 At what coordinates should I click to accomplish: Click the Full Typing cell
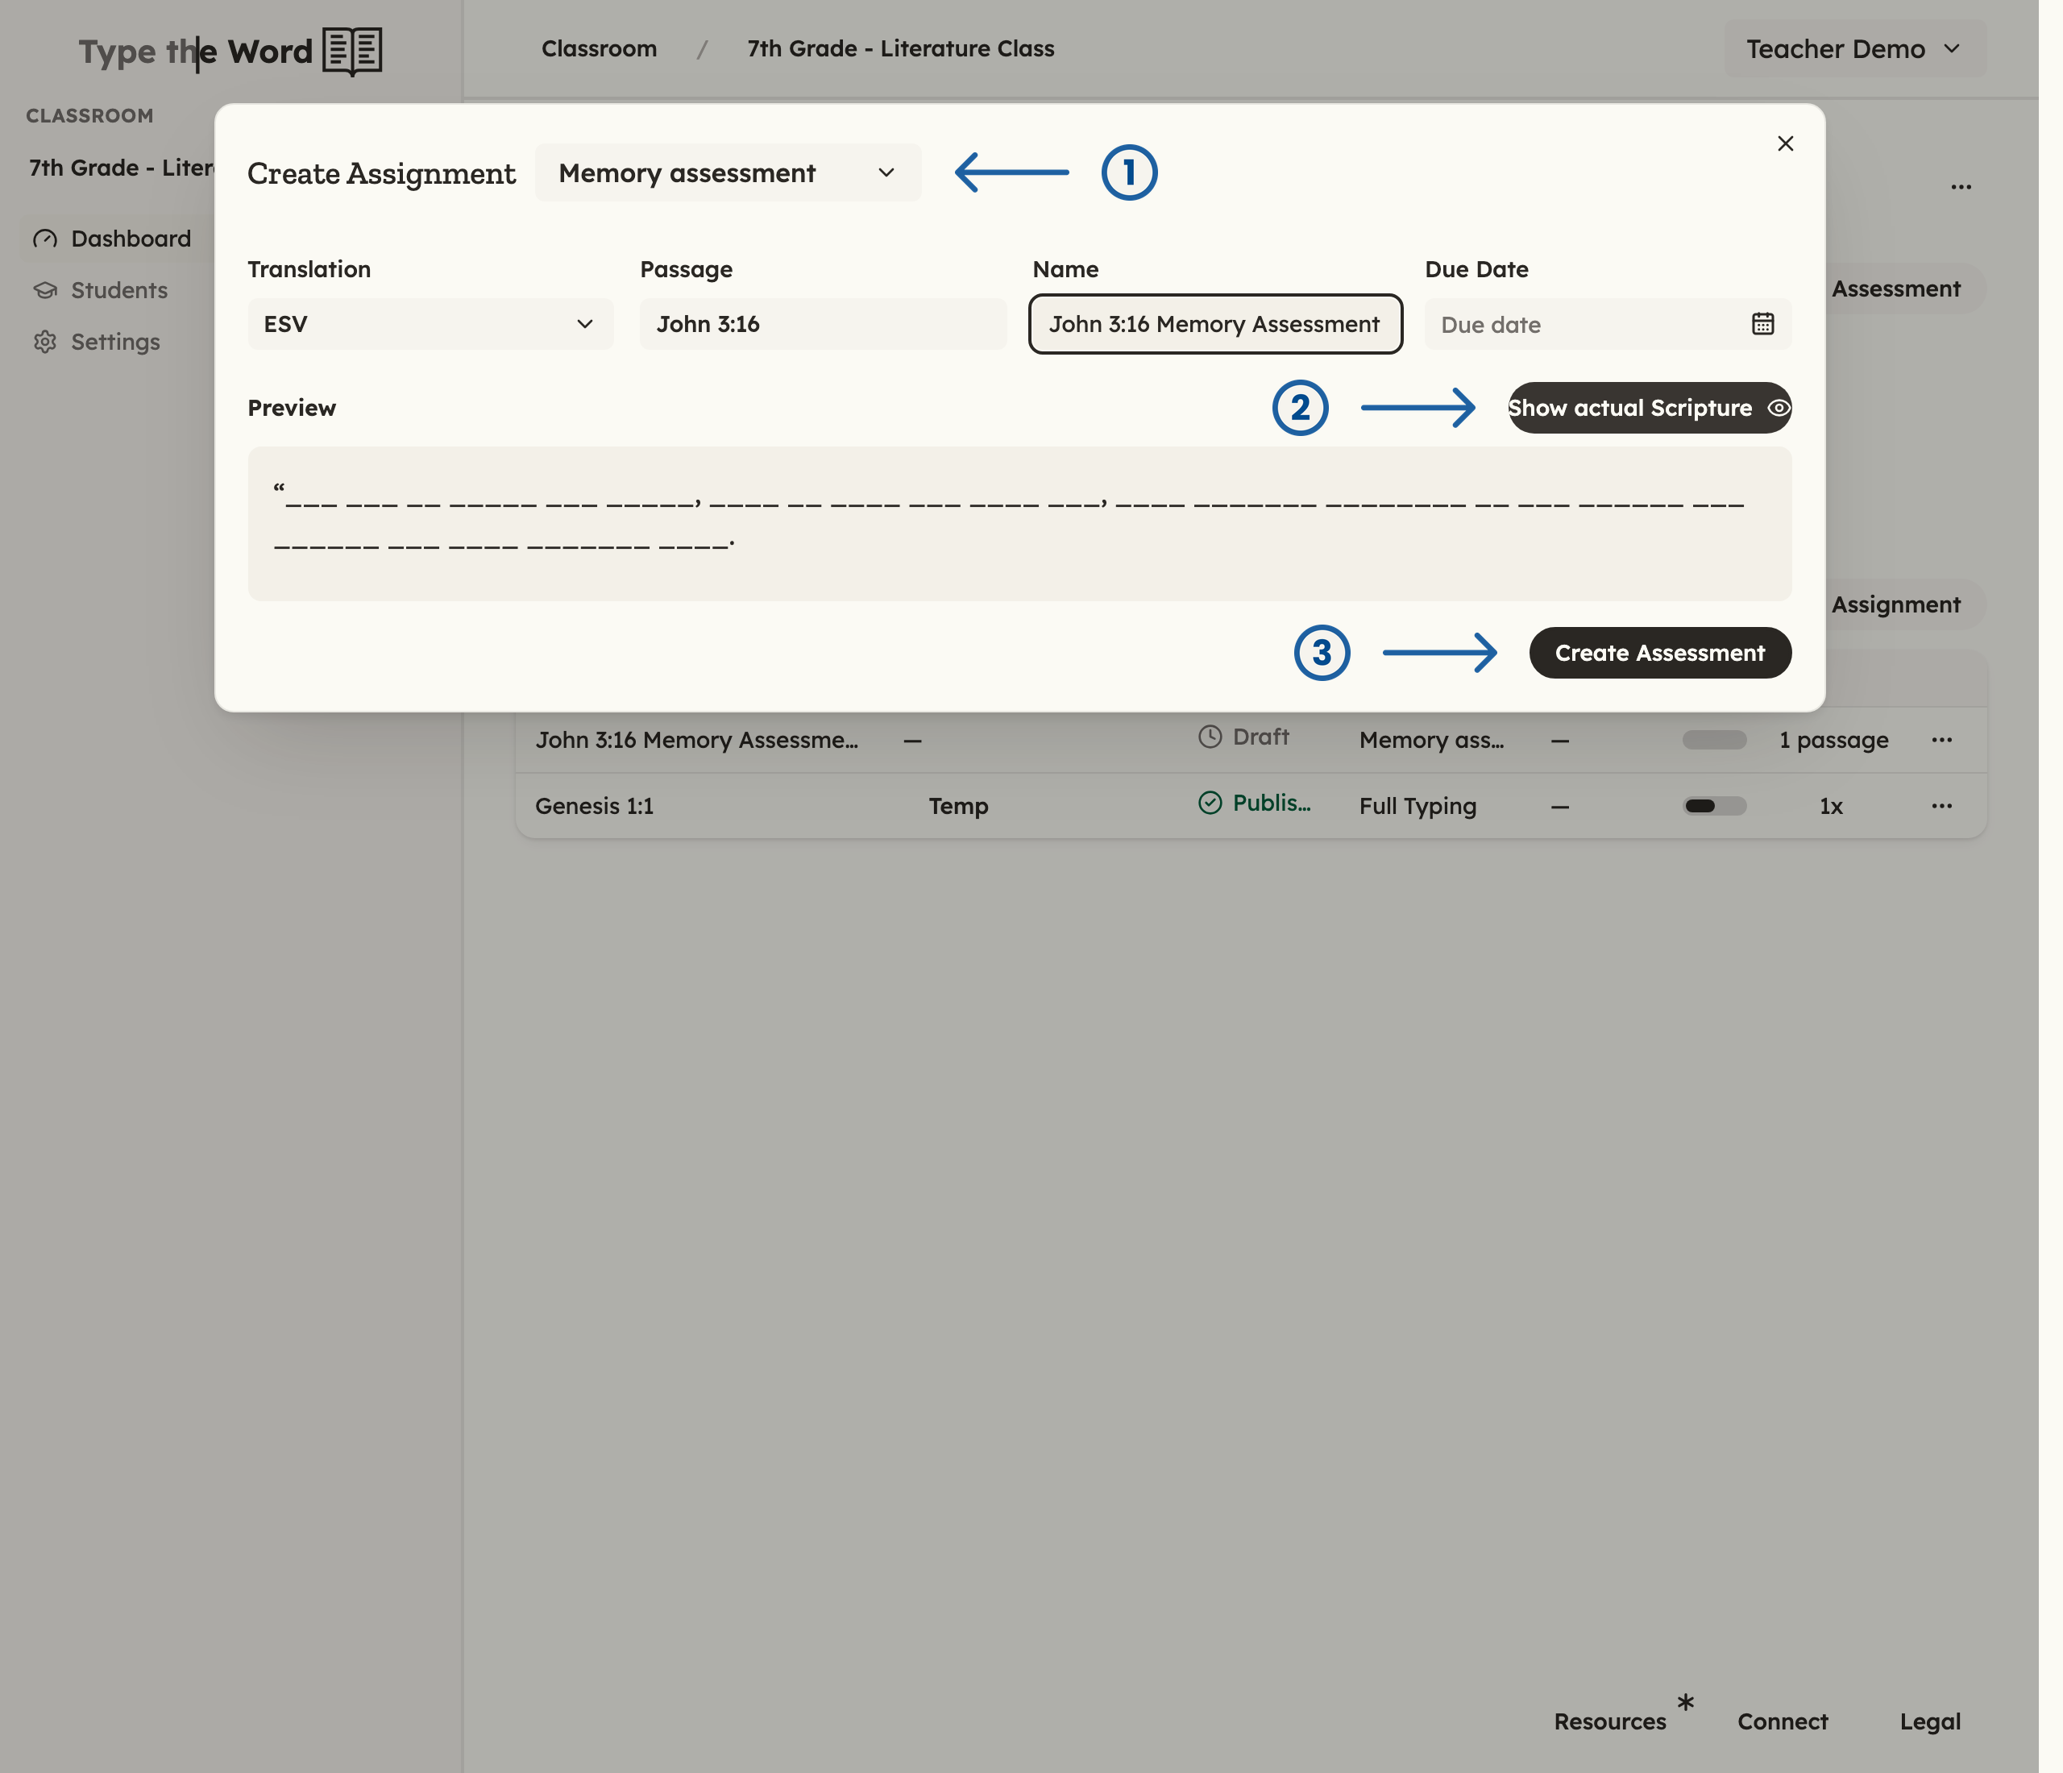click(1418, 805)
